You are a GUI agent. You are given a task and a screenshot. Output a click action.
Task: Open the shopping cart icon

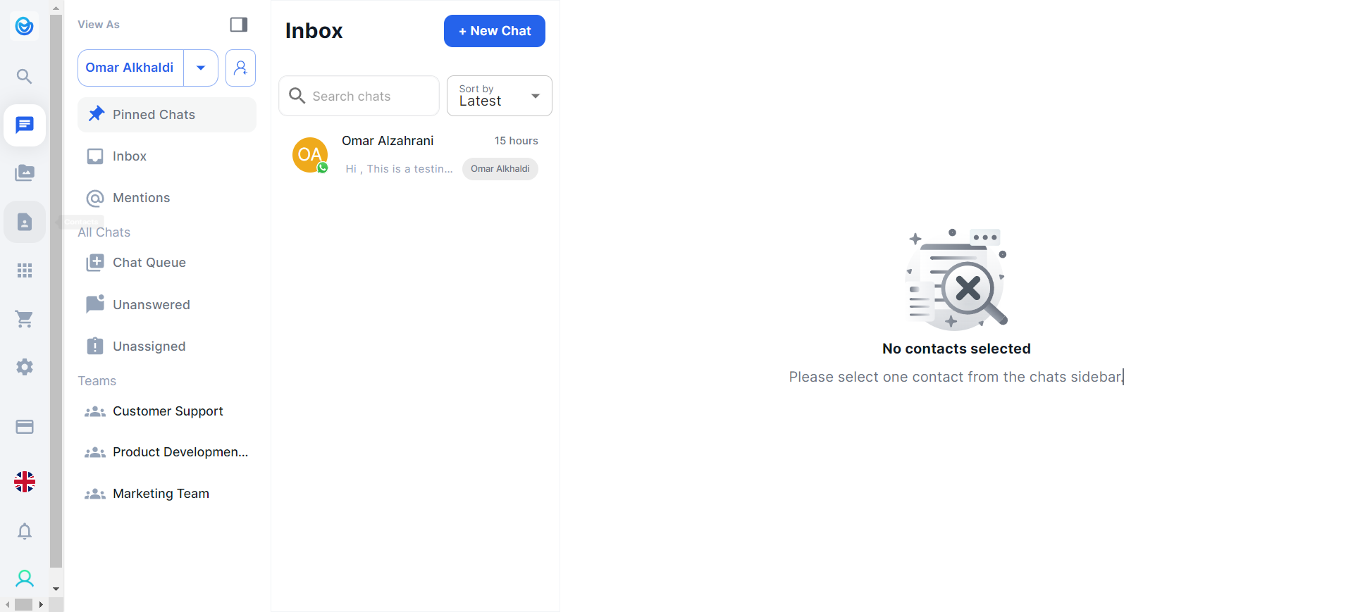(x=25, y=319)
